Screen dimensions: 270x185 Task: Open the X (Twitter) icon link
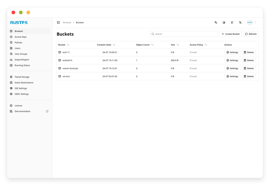tap(240, 22)
